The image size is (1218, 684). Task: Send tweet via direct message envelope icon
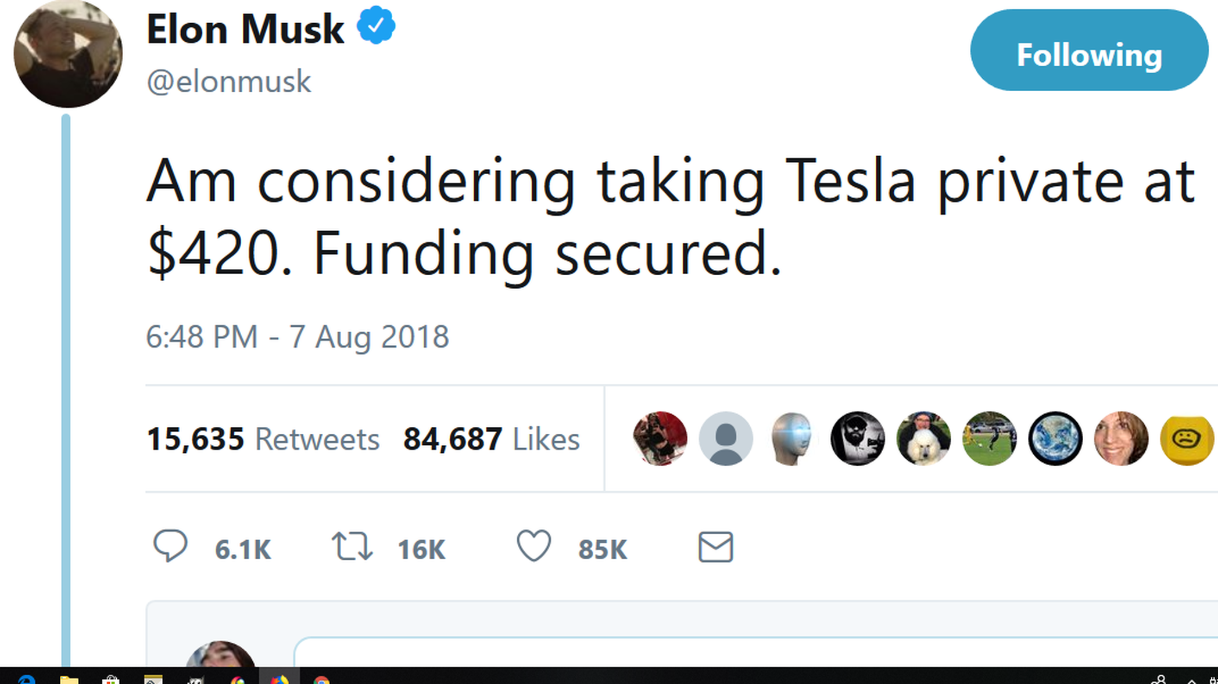[715, 547]
